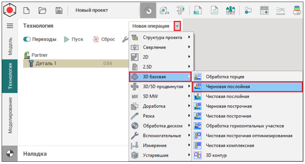Open the hamburger menu icon

[x=10, y=26]
